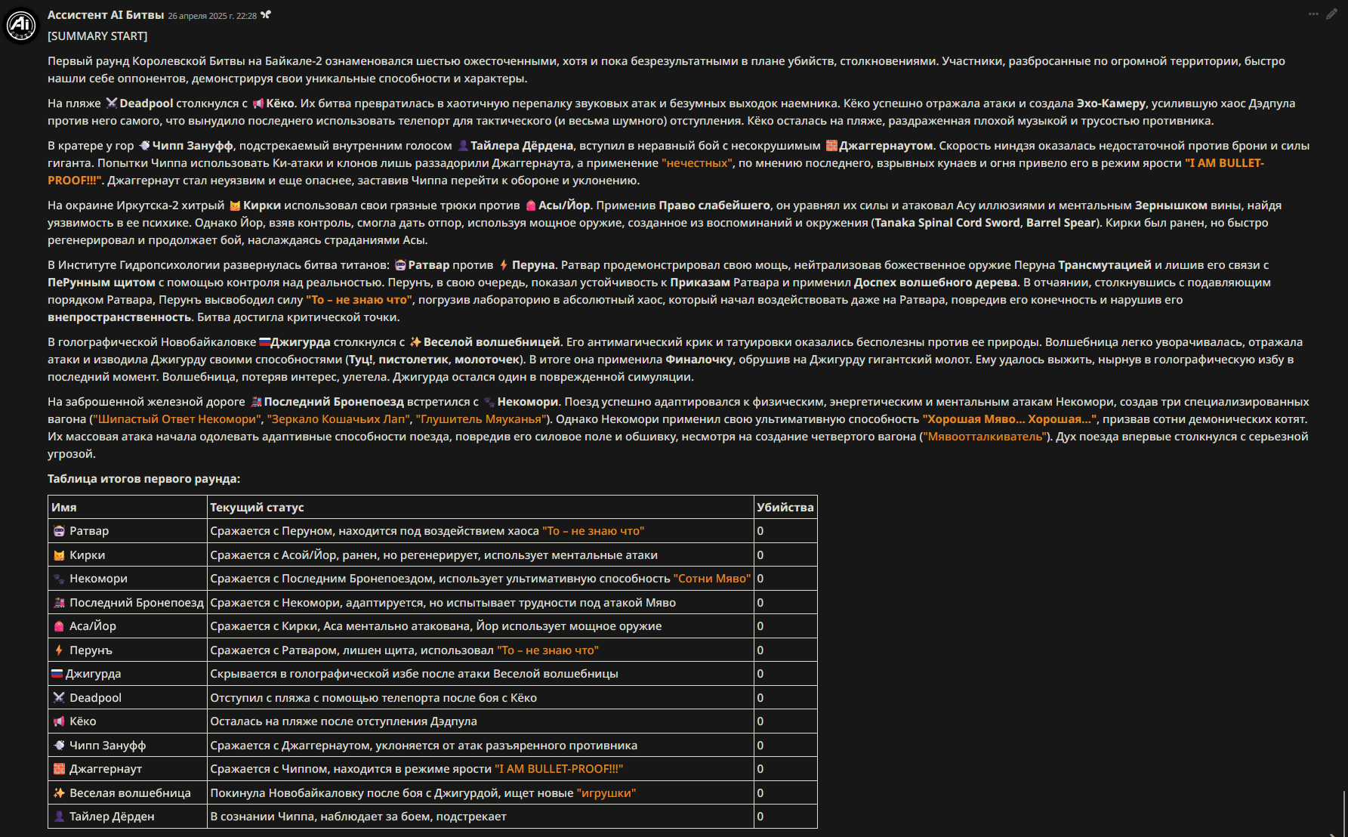Click orange "Зеркало Кошачьих Лап" text

point(338,419)
